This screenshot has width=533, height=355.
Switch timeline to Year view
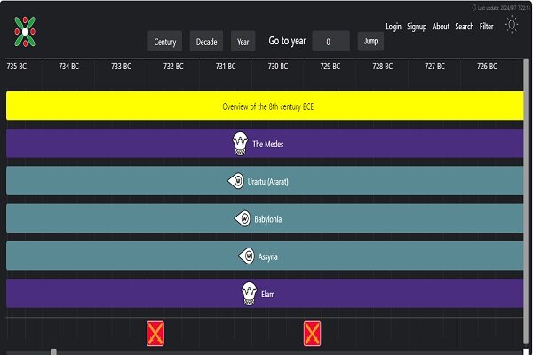tap(243, 42)
